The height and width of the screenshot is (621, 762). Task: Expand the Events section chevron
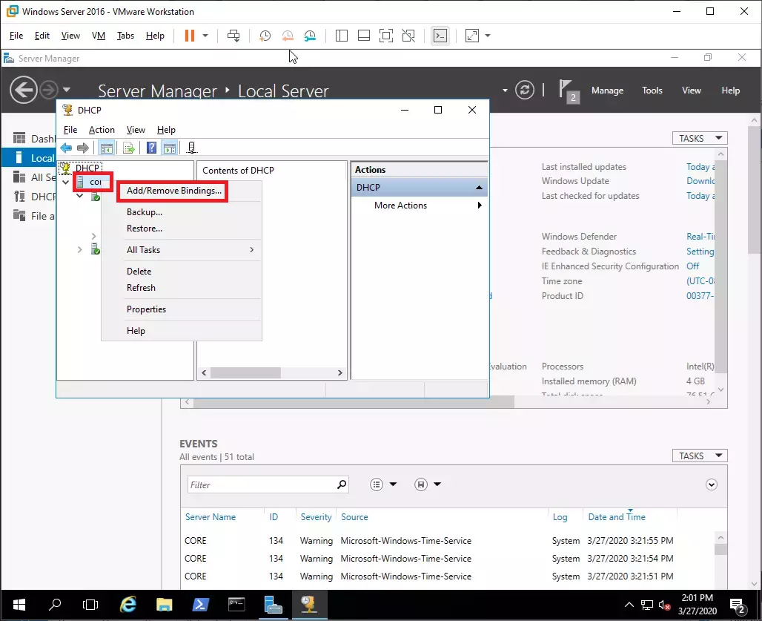[x=712, y=484]
